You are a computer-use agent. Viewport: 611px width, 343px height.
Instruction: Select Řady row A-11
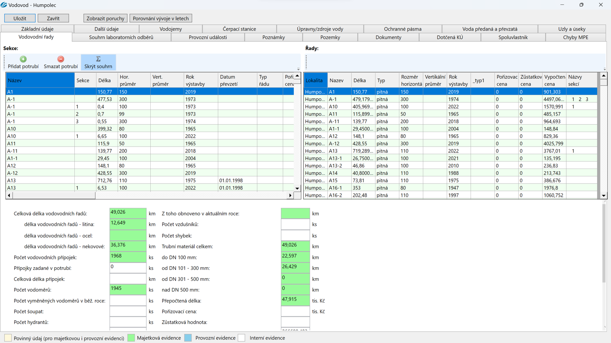tap(450, 121)
